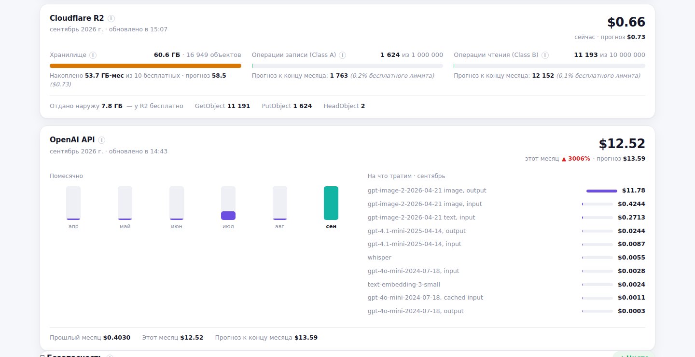Click the 'whisper' spending row
The width and height of the screenshot is (695, 357).
(506, 258)
